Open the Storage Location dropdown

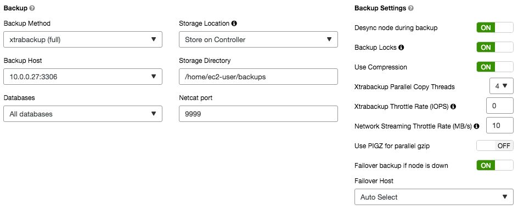258,39
